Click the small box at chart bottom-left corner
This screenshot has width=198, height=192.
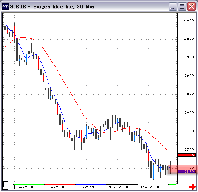point(6,185)
